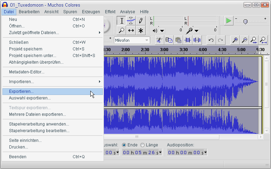Click the Cut scissors icon
Image resolution: width=271 pixels, height=169 pixels.
pos(159,40)
